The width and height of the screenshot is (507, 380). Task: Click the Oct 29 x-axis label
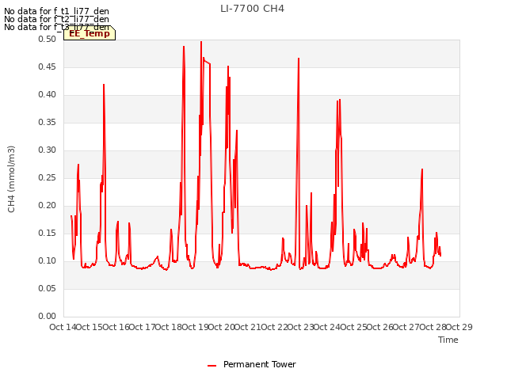459,327
